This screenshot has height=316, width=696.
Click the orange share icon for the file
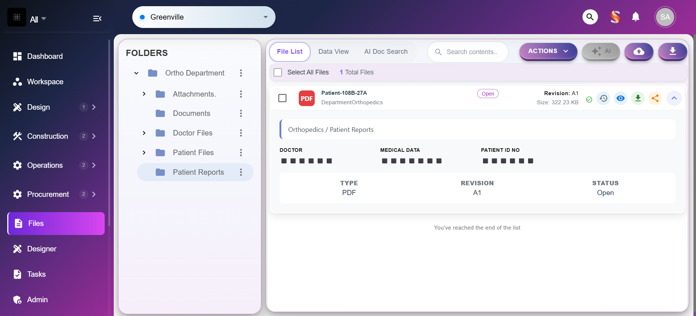(655, 98)
